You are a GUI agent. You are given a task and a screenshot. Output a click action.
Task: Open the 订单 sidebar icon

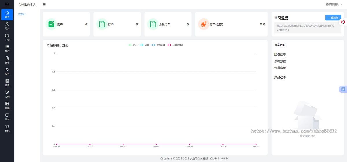[x=7, y=83]
